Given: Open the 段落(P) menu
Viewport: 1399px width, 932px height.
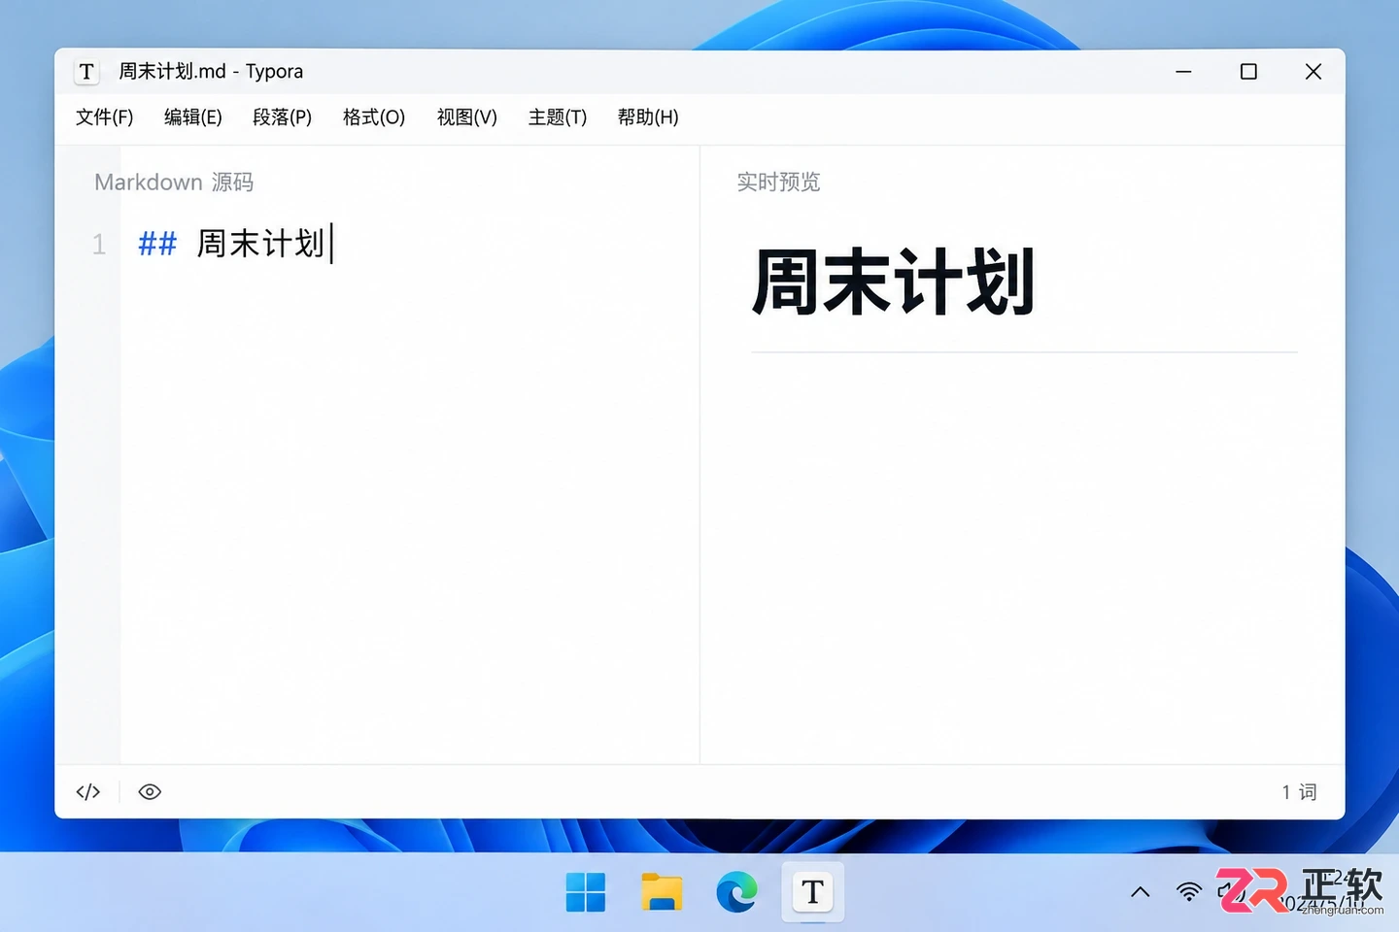Looking at the screenshot, I should [283, 117].
